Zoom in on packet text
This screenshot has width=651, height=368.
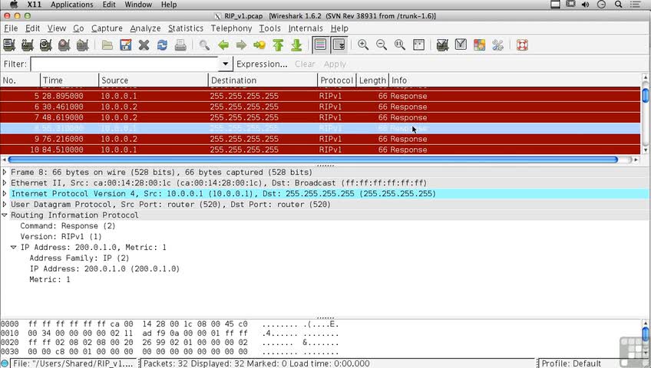[x=363, y=44]
